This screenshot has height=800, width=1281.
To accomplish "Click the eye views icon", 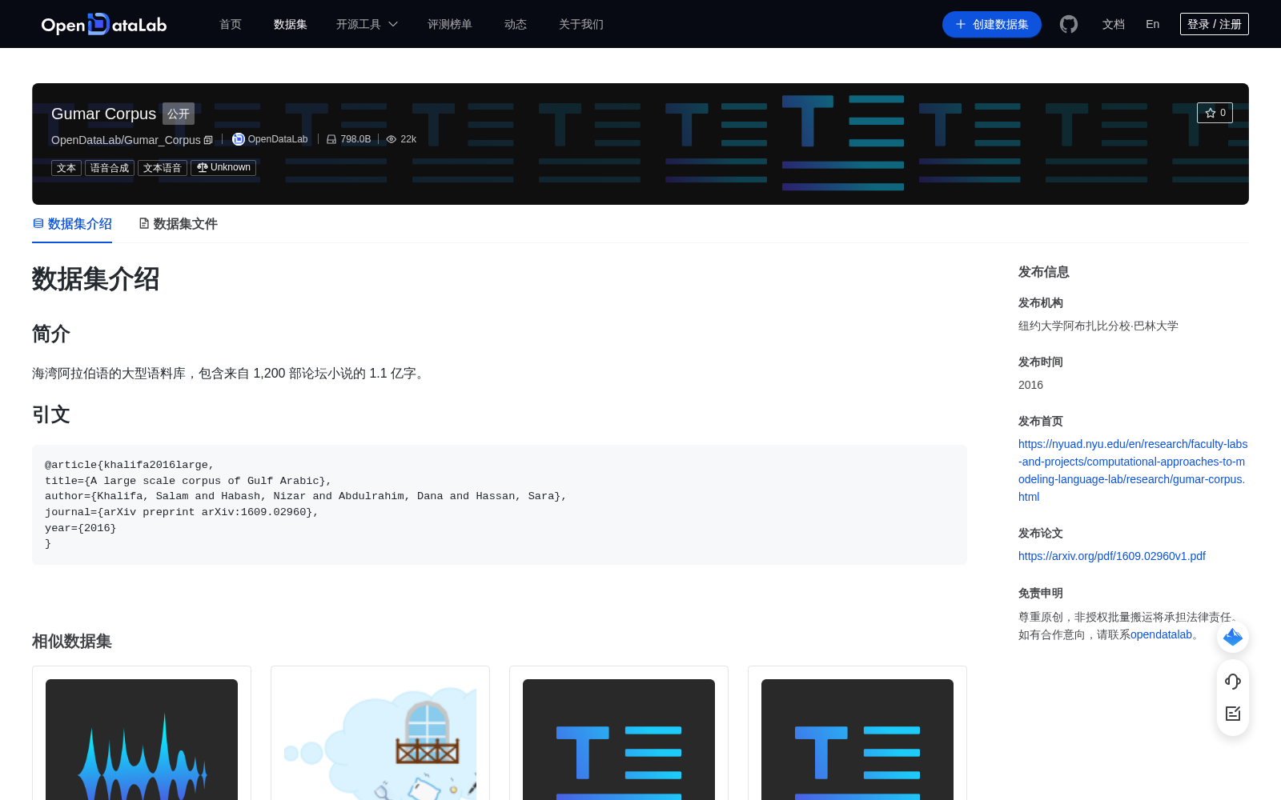I will [392, 139].
